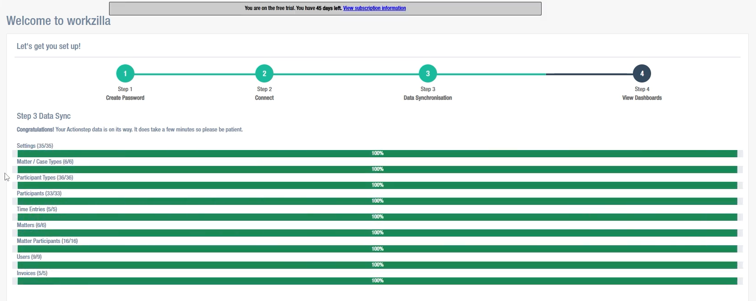The image size is (756, 301).
Task: Click the Create Password step label
Action: (125, 98)
